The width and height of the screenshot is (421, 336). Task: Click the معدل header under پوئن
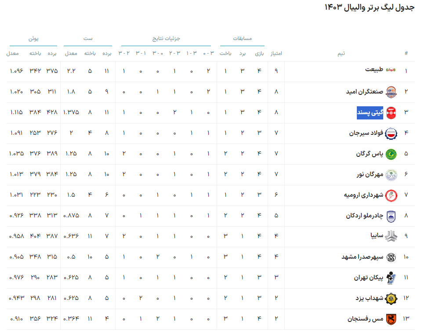pos(13,54)
